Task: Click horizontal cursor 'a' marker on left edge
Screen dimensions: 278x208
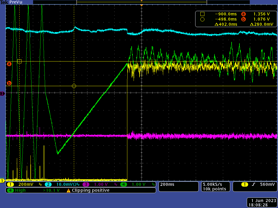Action: pyautogui.click(x=9, y=64)
